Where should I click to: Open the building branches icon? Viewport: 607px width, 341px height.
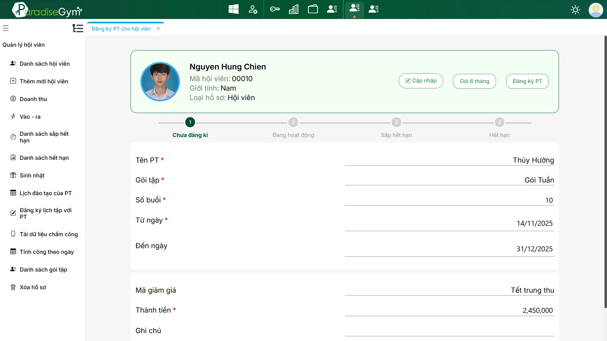294,9
